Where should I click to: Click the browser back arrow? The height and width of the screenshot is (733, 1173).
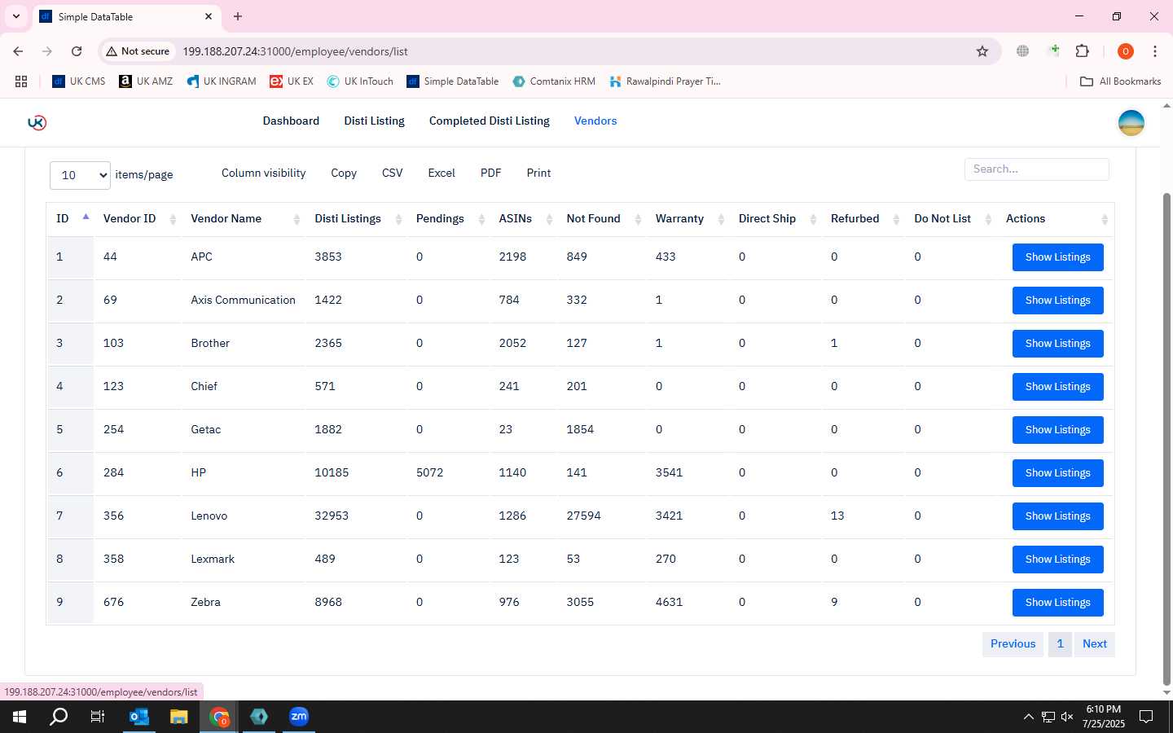tap(18, 51)
